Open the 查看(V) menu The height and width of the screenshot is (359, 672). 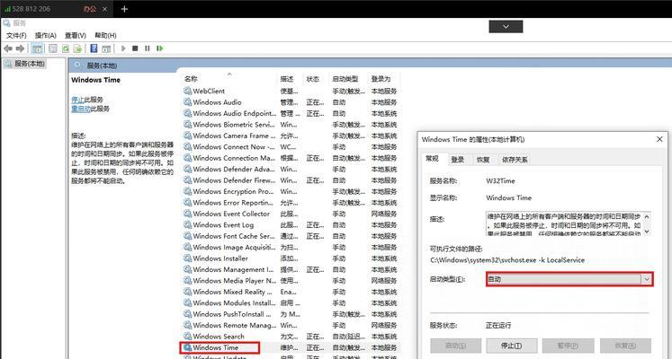click(76, 36)
